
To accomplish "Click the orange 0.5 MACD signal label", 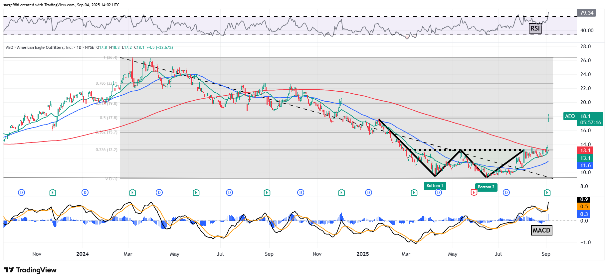I will (584, 207).
